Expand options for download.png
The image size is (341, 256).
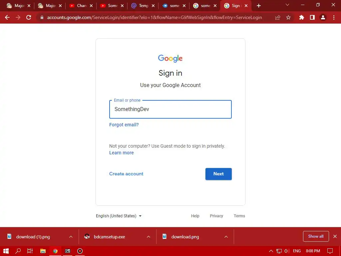pos(226,237)
